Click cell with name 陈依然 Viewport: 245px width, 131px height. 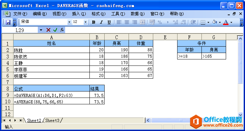click(51, 56)
